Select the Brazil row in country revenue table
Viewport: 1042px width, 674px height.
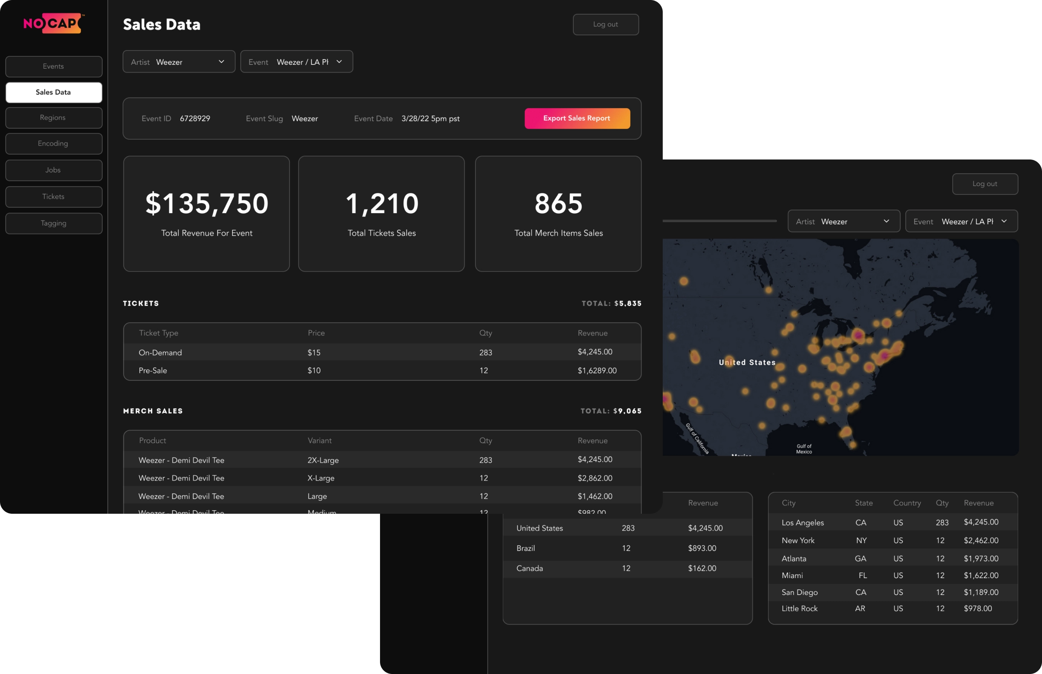[x=627, y=548]
